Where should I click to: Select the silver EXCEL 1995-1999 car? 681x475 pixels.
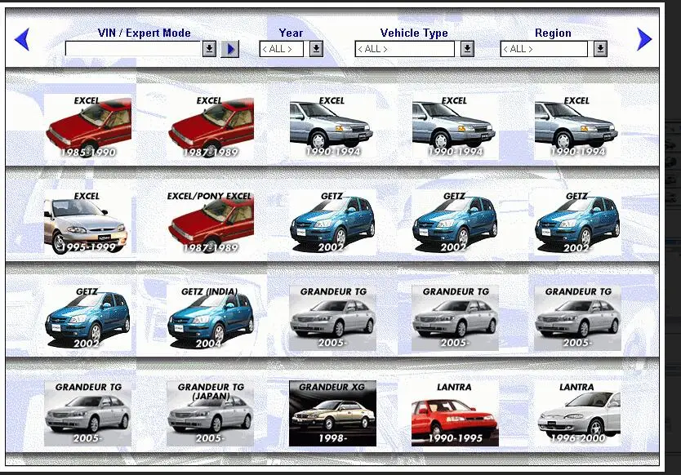click(87, 222)
